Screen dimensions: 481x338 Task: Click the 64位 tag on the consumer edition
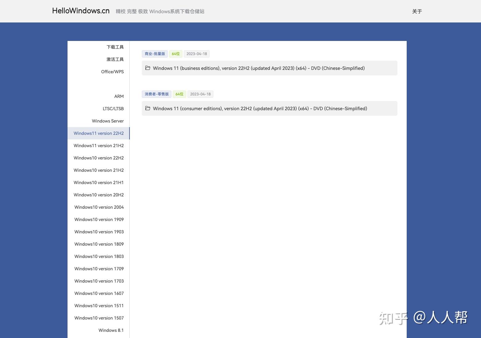pos(179,94)
